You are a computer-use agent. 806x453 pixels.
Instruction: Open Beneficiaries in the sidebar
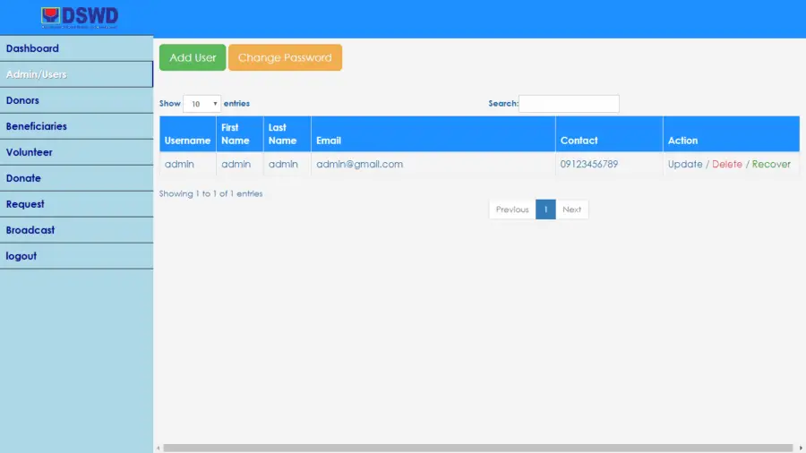[76, 126]
